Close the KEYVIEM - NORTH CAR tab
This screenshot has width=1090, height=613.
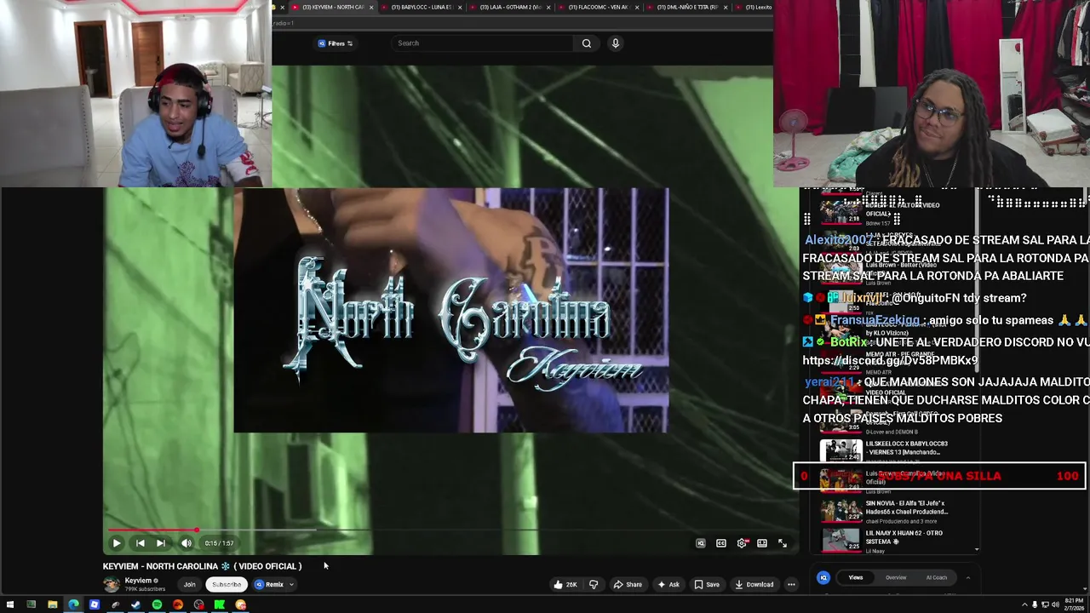tap(371, 7)
